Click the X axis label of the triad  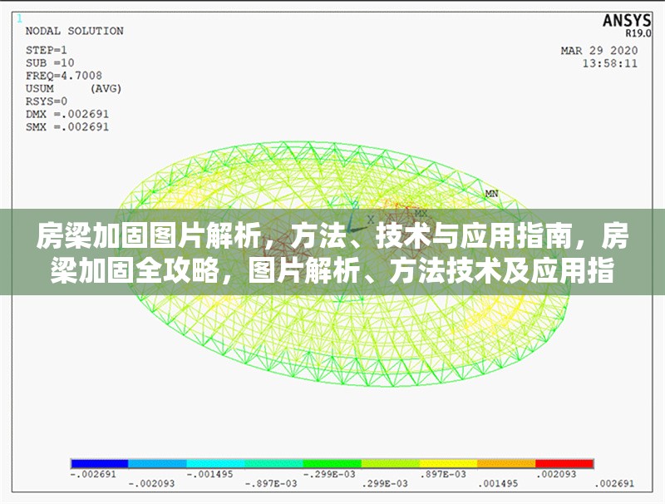(372, 220)
